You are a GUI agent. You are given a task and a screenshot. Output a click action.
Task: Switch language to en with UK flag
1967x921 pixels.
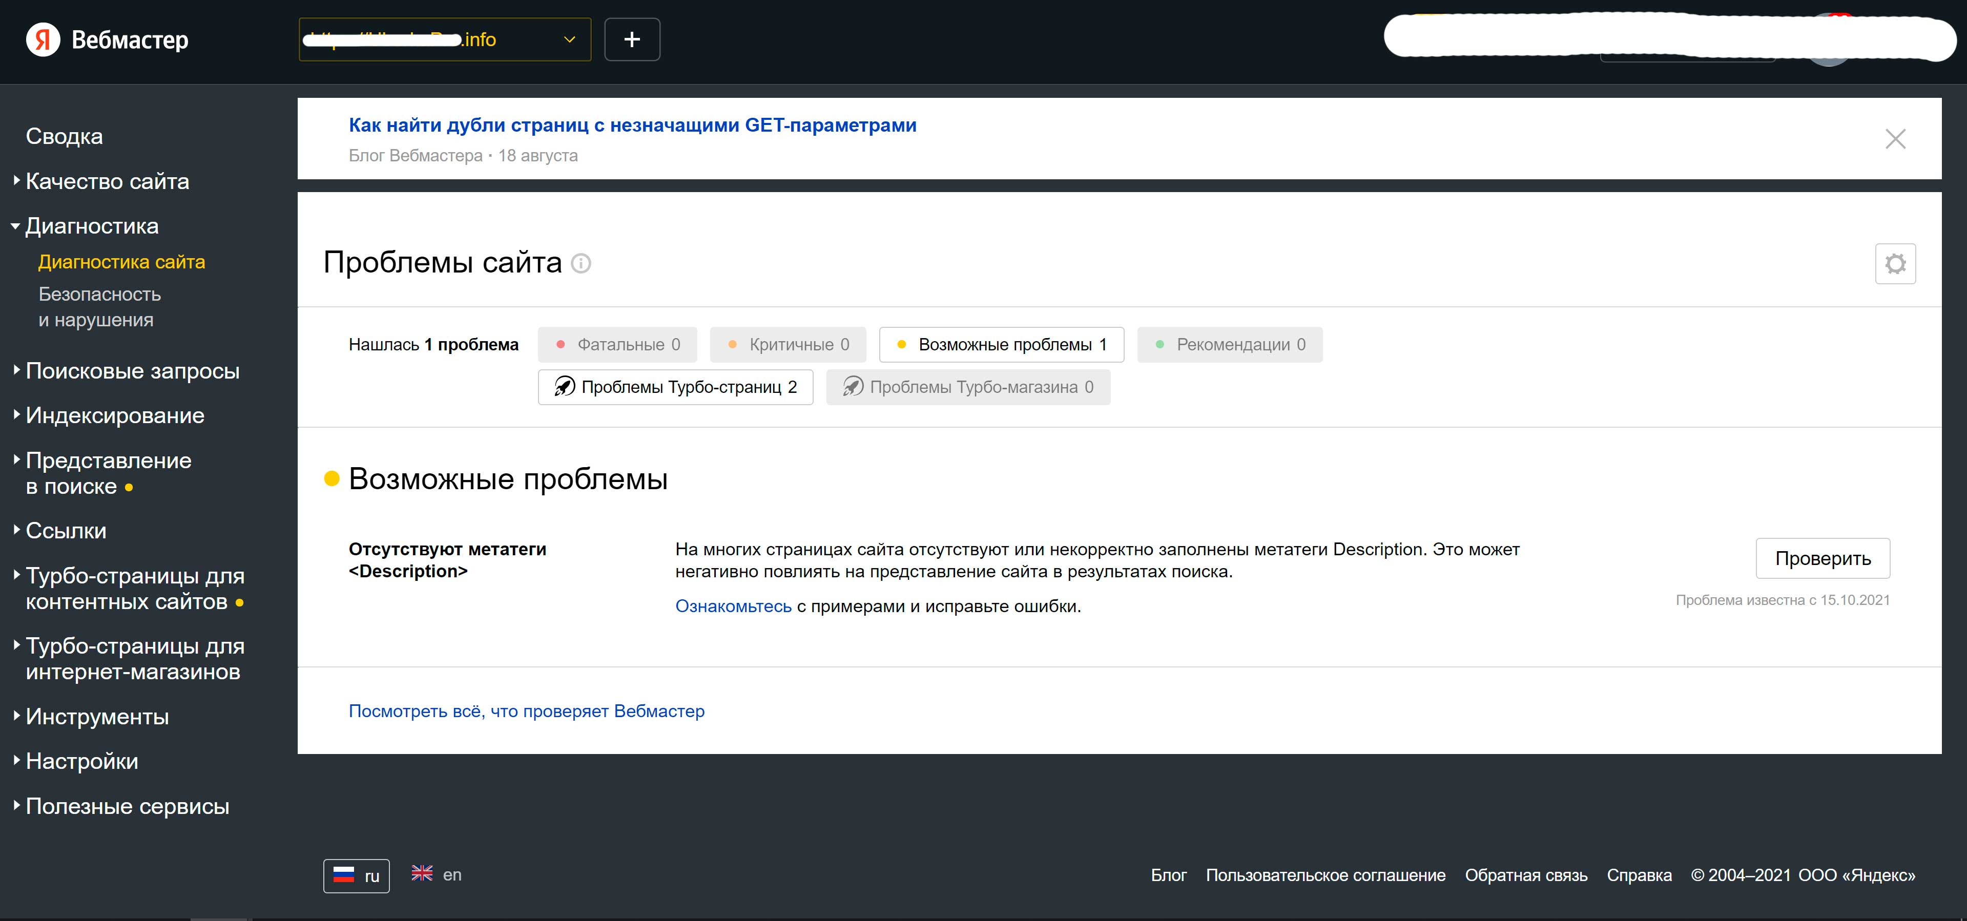437,874
